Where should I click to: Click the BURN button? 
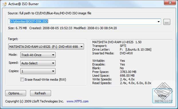click(162, 96)
